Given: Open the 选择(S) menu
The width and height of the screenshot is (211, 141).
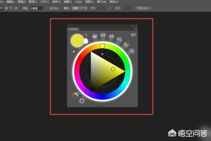Looking at the screenshot, I should coord(56,2).
